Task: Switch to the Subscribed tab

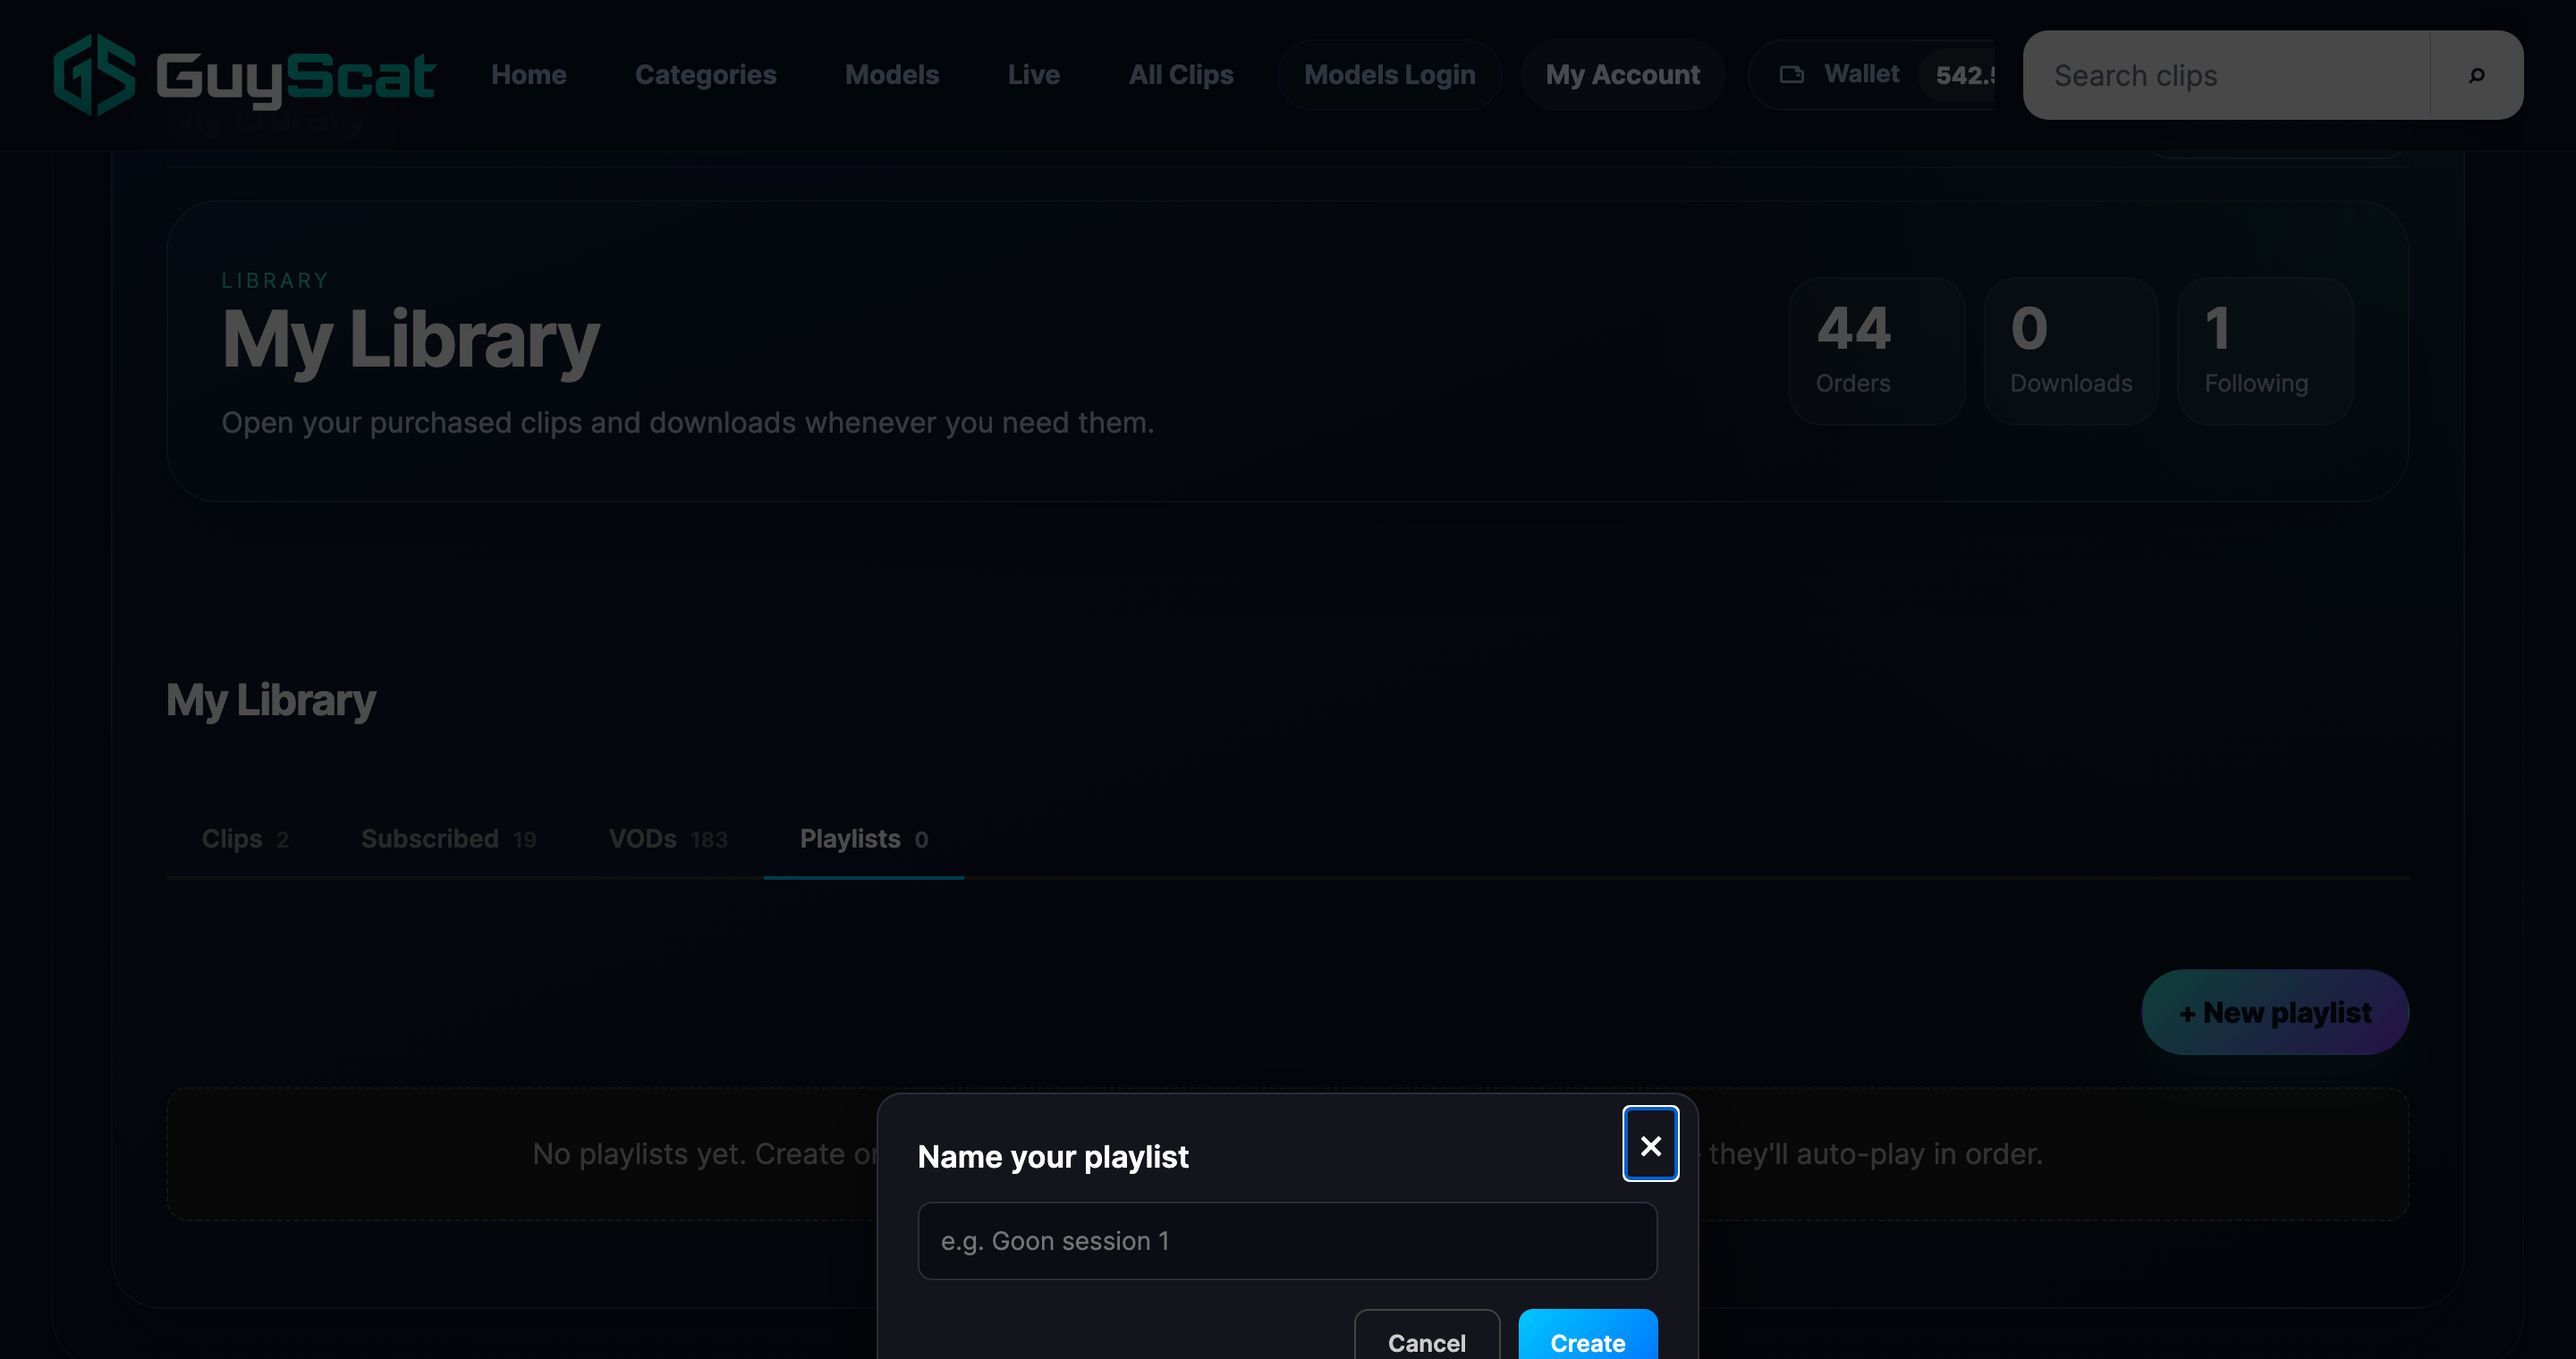Action: [x=448, y=839]
